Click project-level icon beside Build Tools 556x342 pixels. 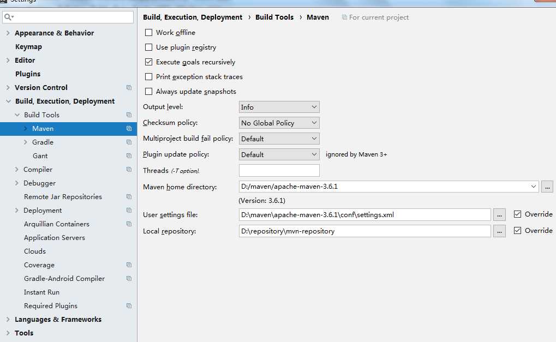(129, 115)
